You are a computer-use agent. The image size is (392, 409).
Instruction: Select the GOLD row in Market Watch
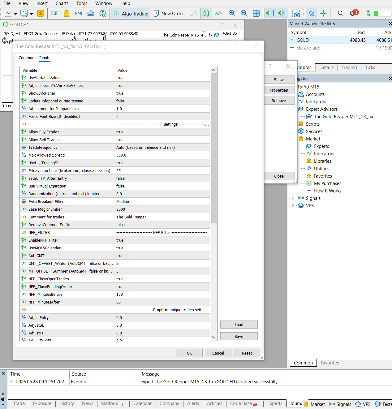340,40
